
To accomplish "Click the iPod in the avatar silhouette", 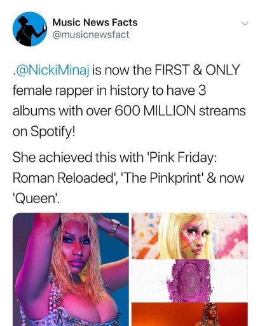I will [44, 27].
